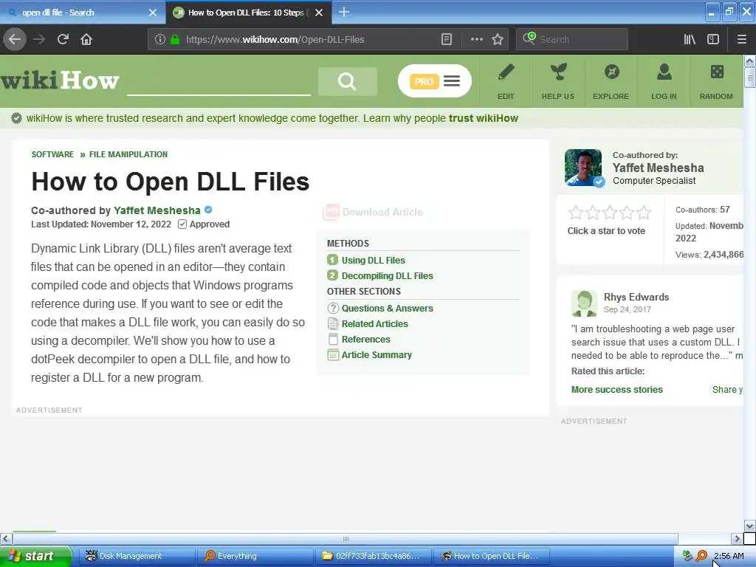Click the wikiHow magnifier search button

click(347, 81)
